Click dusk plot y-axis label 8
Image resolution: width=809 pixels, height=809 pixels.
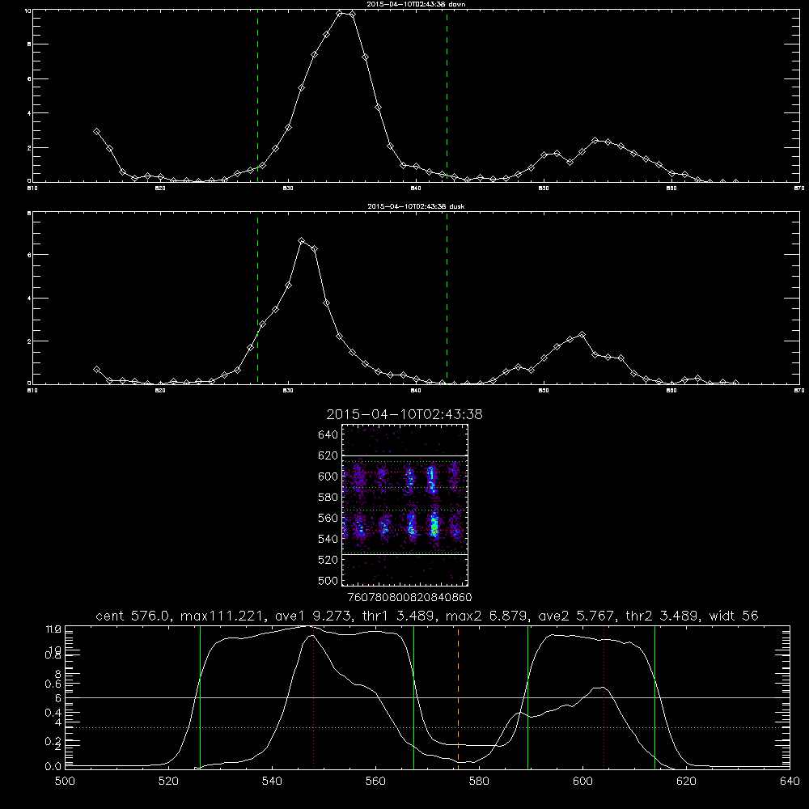coord(29,213)
